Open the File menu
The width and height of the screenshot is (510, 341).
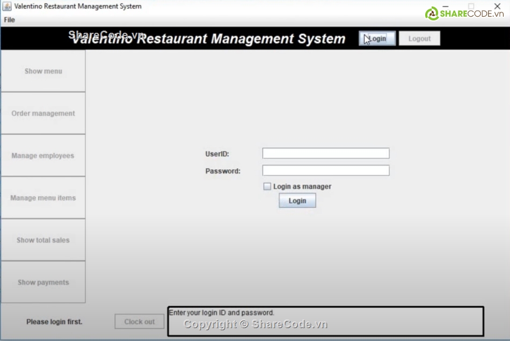[x=10, y=20]
